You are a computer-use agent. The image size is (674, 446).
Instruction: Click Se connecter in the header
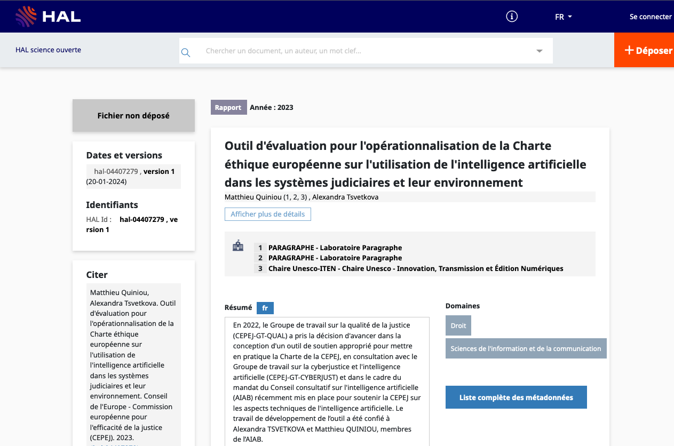pos(650,17)
